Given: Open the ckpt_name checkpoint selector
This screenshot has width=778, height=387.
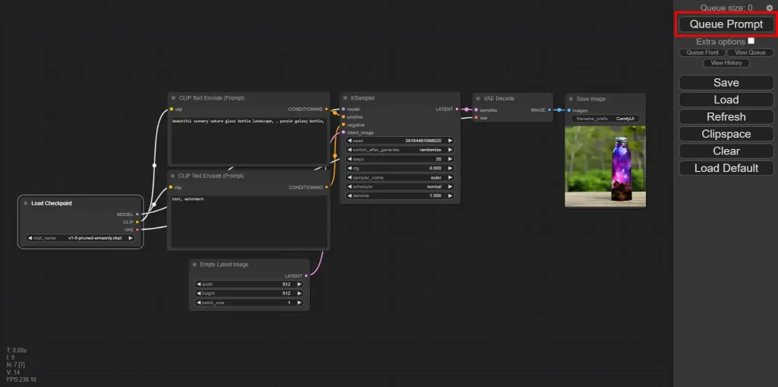Looking at the screenshot, I should click(79, 238).
